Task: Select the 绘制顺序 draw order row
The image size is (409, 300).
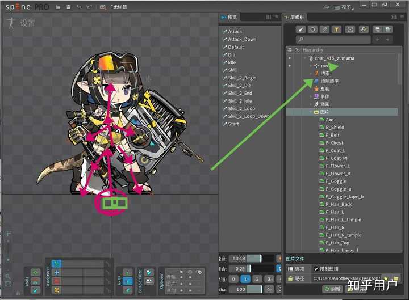Action: pyautogui.click(x=342, y=81)
